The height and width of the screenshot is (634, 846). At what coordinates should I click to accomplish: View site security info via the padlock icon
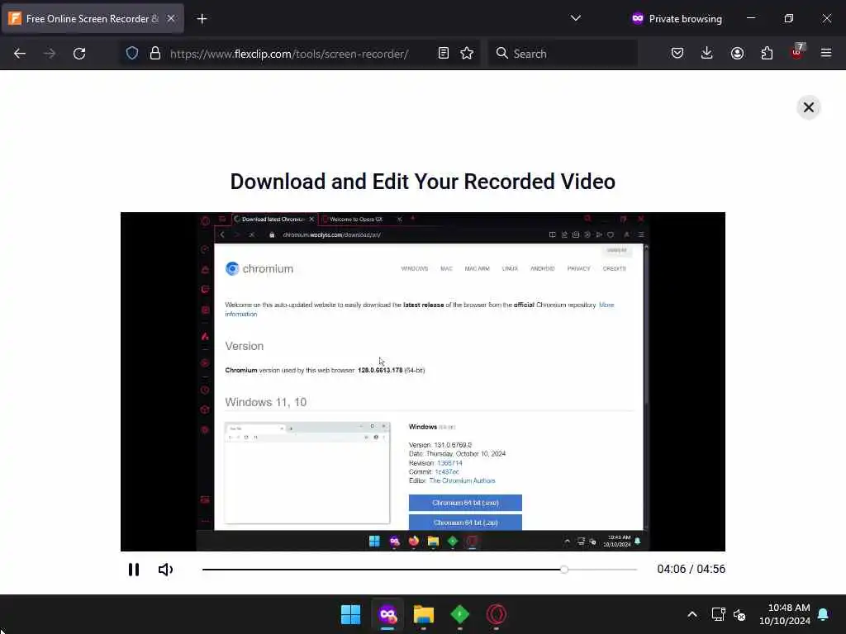155,54
